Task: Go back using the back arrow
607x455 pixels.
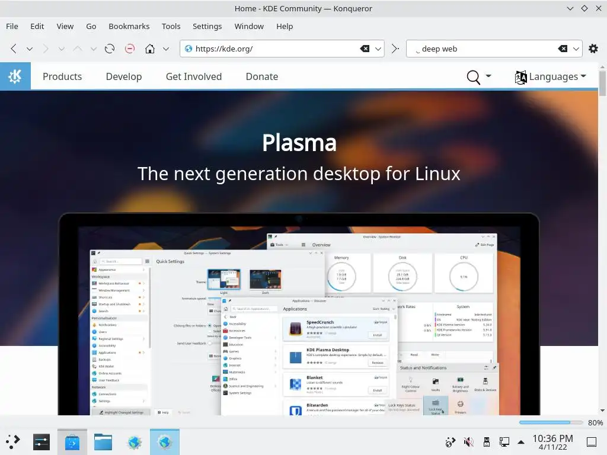Action: tap(14, 49)
